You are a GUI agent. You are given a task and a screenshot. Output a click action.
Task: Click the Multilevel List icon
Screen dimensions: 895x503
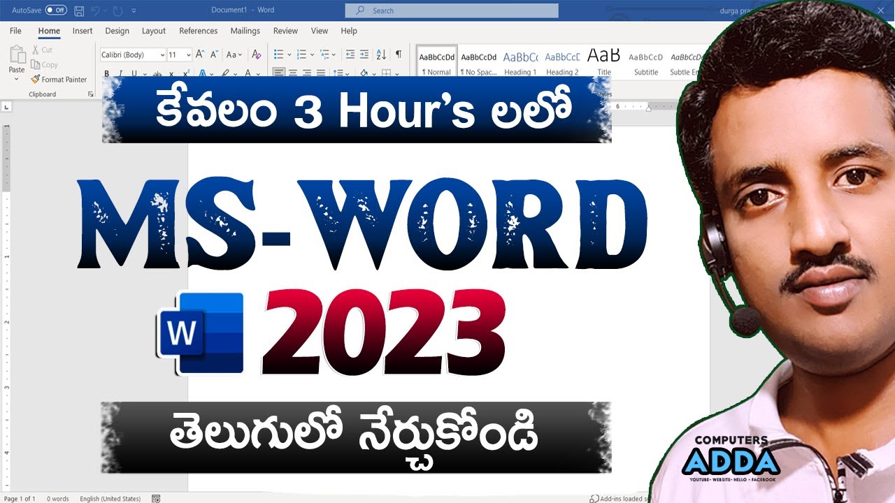coord(324,54)
